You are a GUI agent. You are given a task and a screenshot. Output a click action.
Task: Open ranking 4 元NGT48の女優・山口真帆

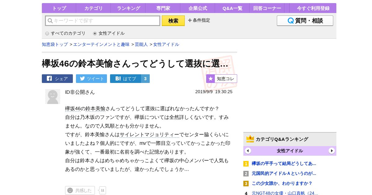pyautogui.click(x=285, y=193)
